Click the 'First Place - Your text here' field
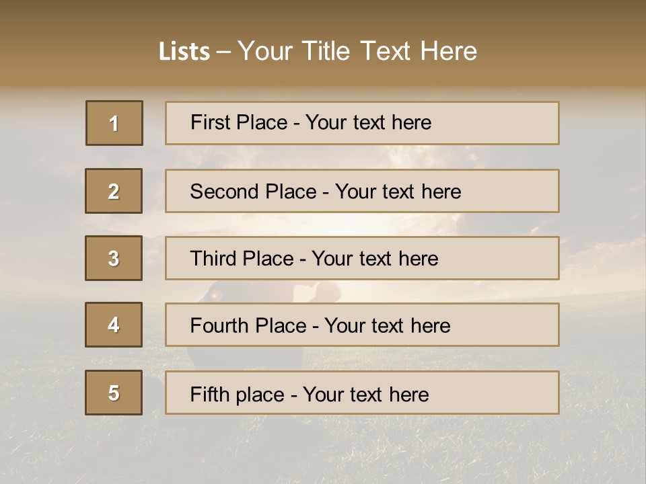The image size is (646, 484). pyautogui.click(x=362, y=123)
